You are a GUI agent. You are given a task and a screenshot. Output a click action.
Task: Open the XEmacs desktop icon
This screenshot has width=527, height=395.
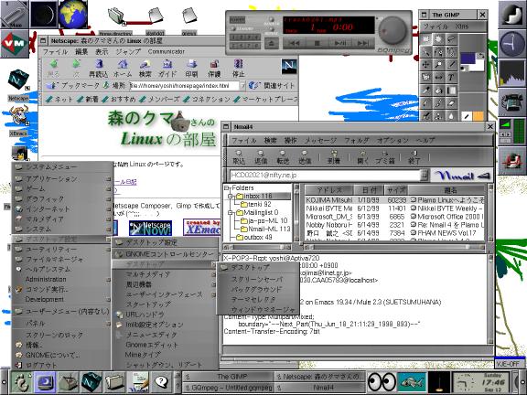pos(18,121)
